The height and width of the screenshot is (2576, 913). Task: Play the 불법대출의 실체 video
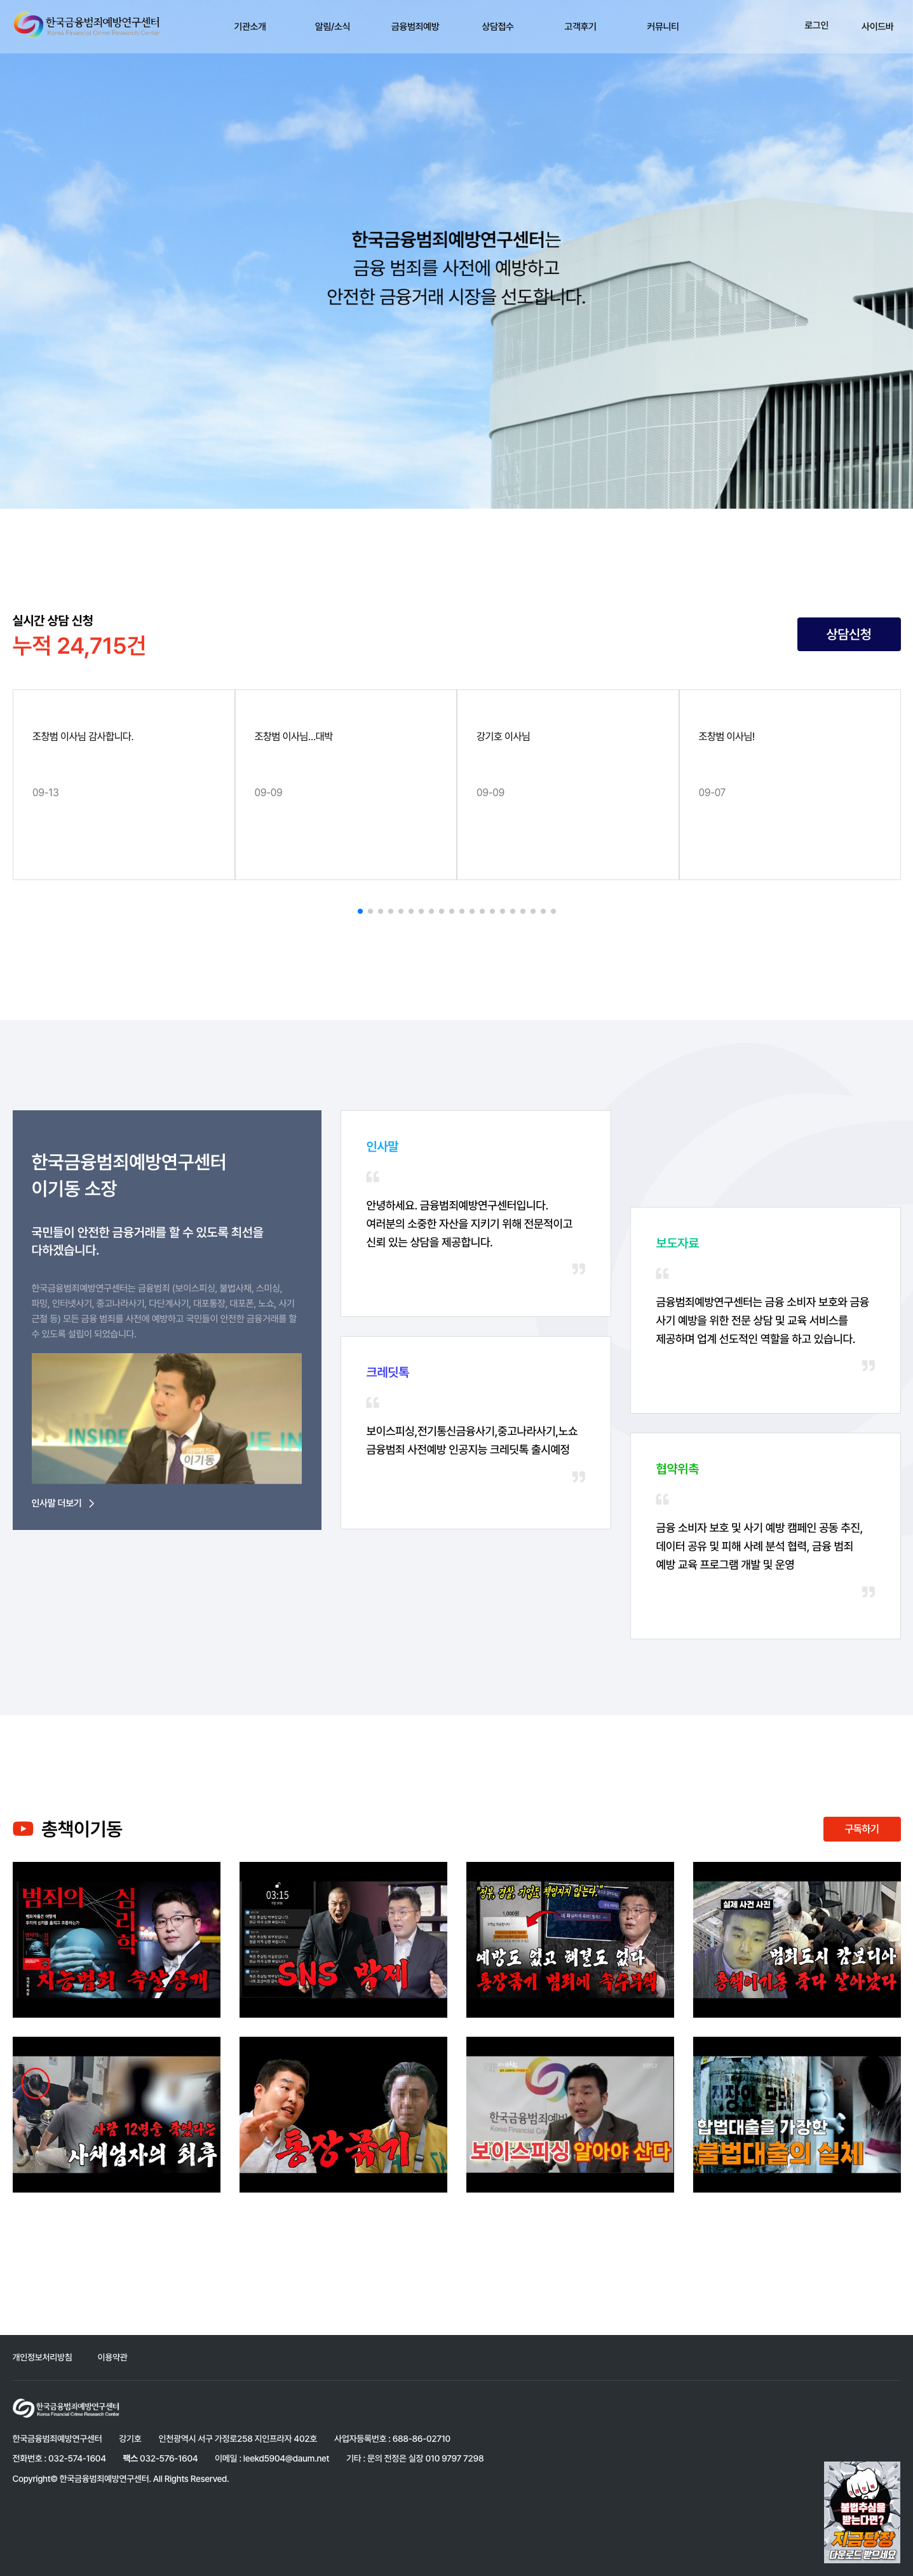click(797, 2114)
